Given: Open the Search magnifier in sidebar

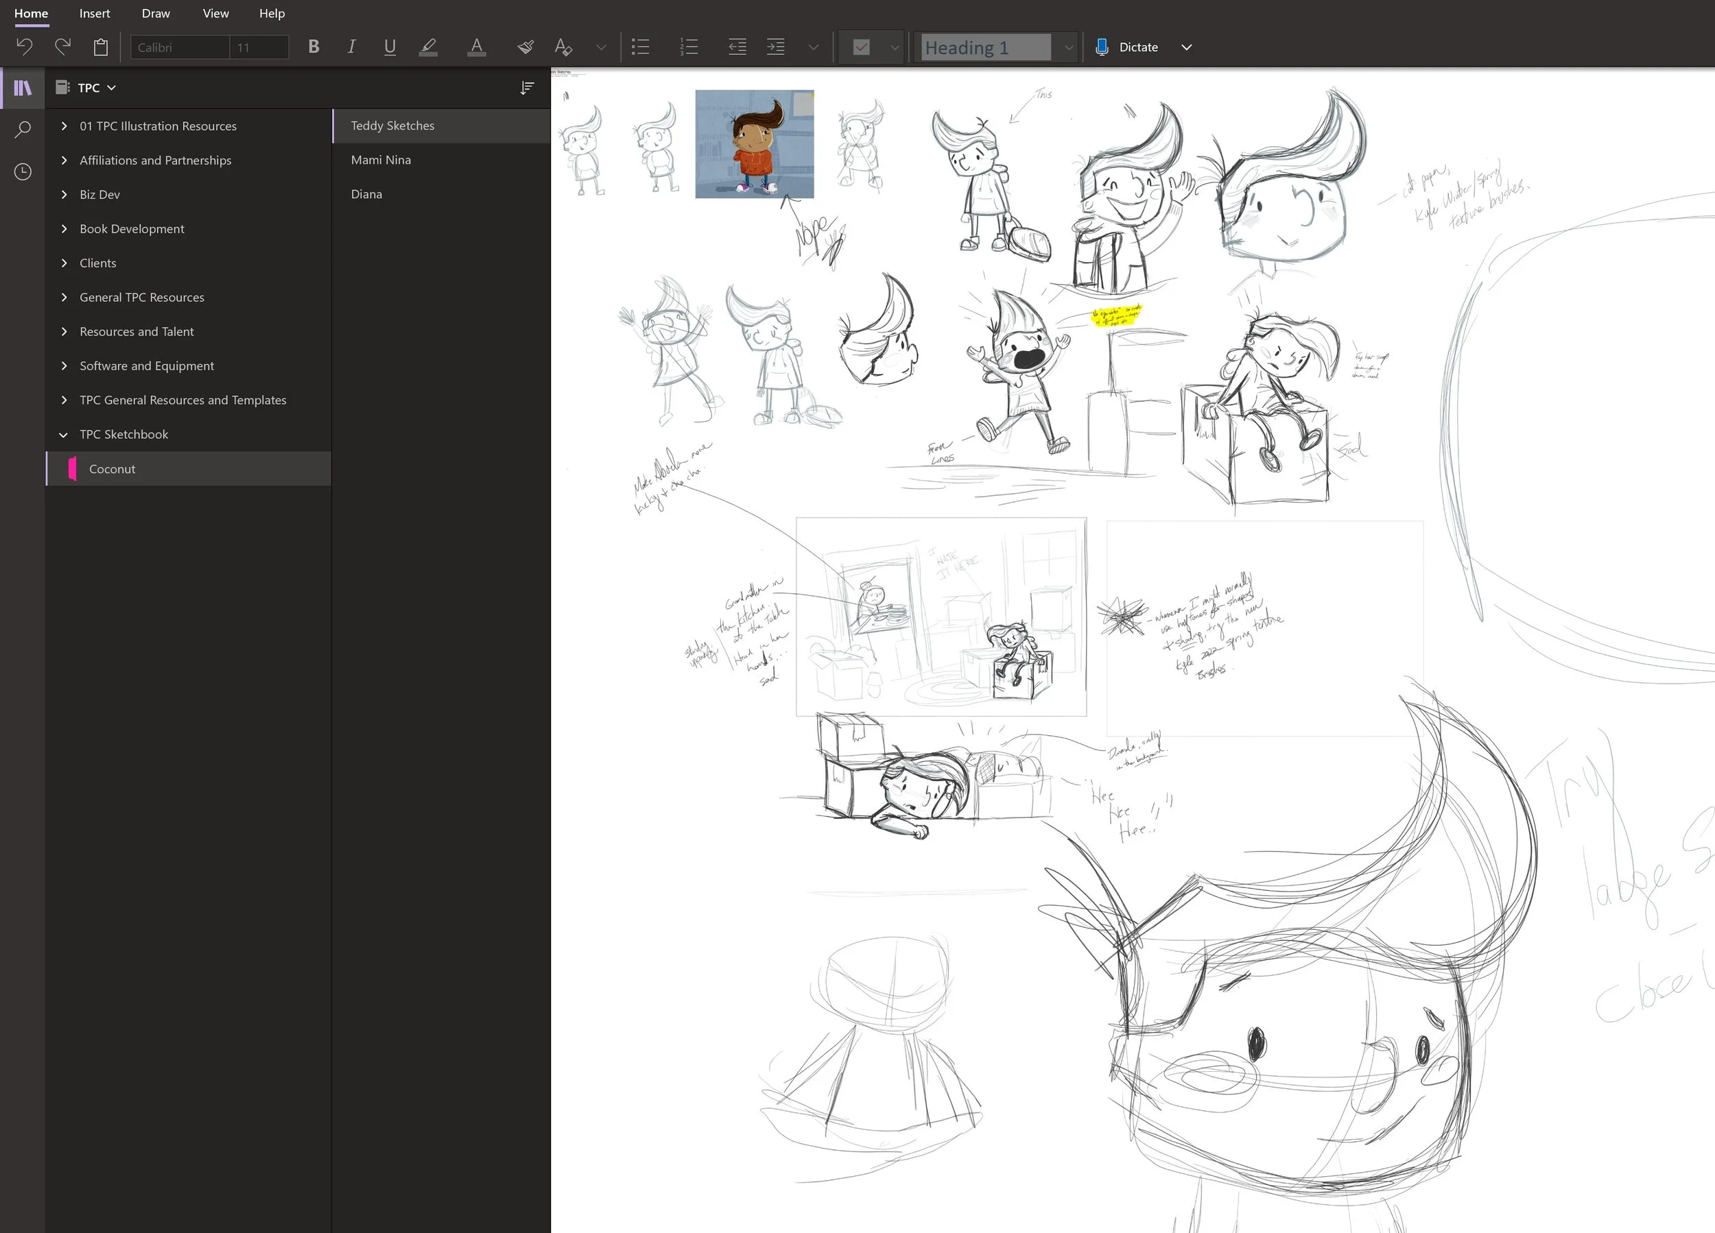Looking at the screenshot, I should pos(23,130).
